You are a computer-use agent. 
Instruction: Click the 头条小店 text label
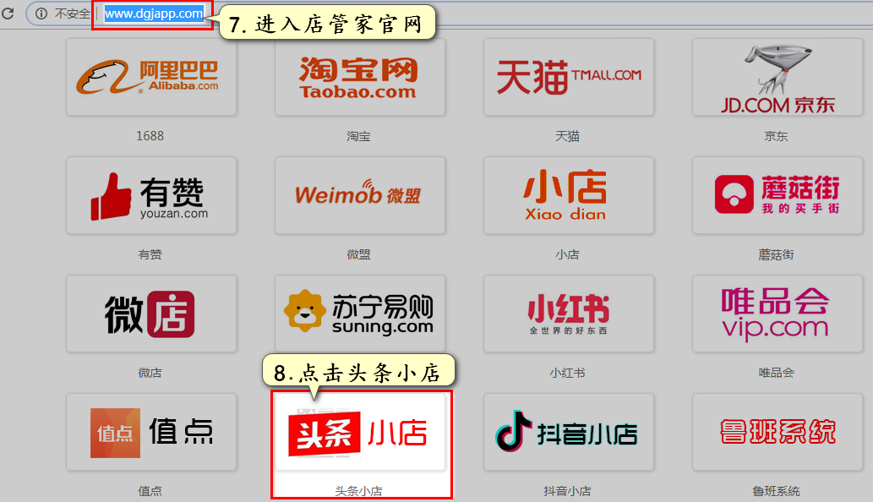[358, 491]
